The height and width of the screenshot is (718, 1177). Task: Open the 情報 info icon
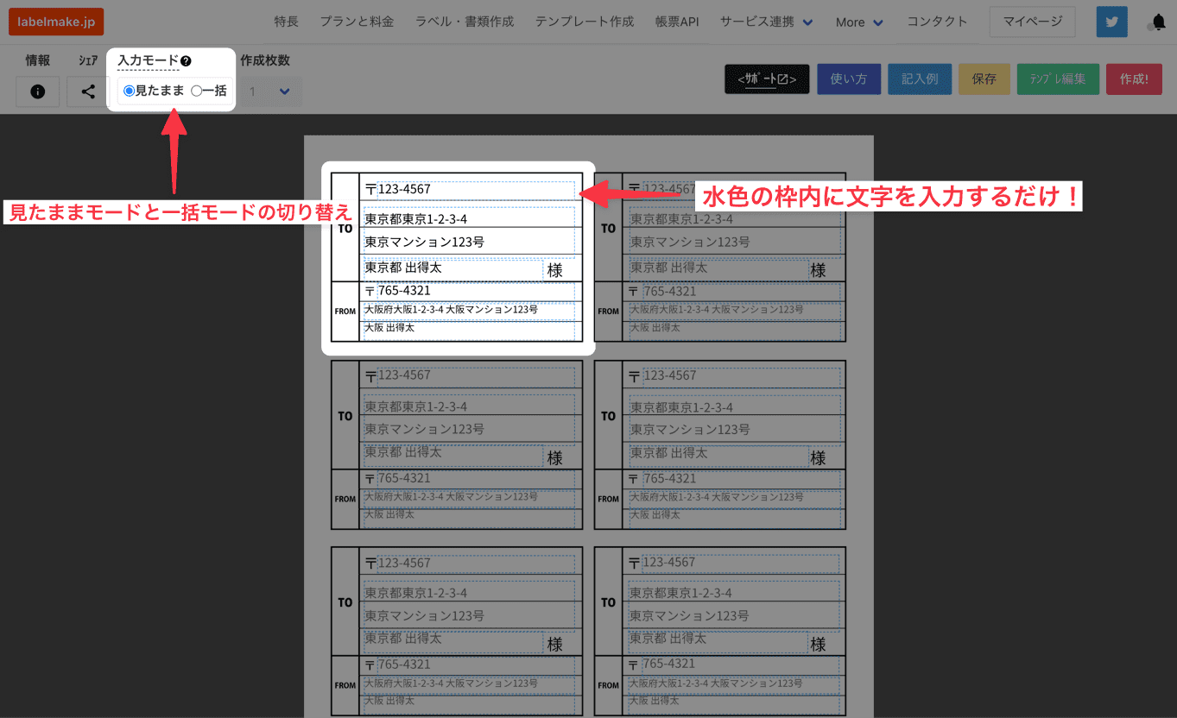point(37,91)
